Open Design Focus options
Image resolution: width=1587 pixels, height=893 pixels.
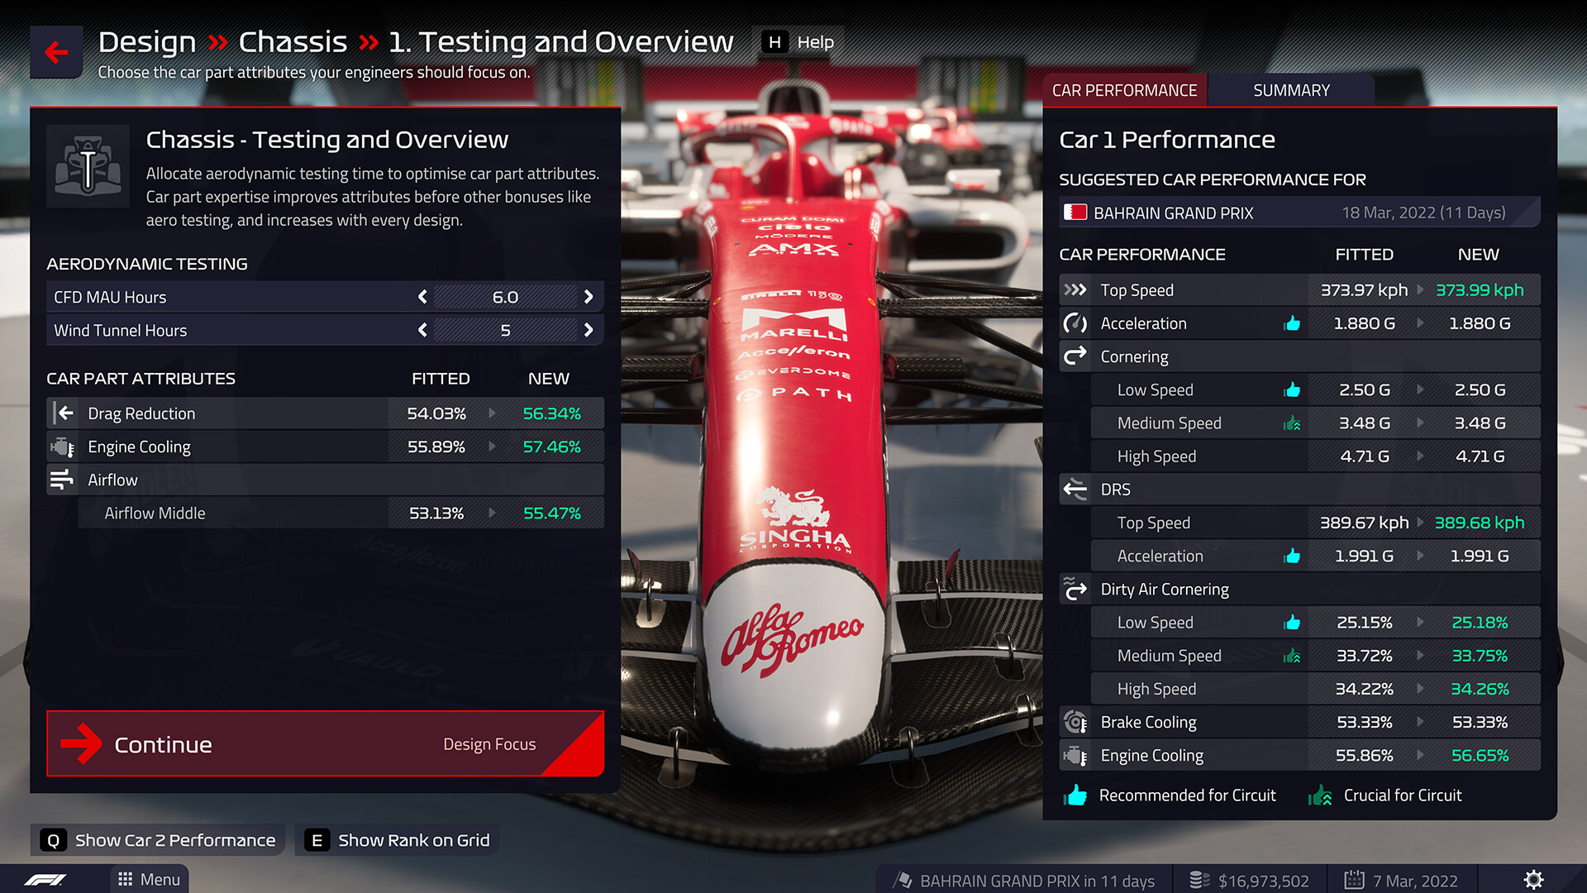(x=488, y=743)
